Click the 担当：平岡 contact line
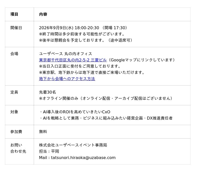The image size is (200, 172). [x=49, y=151]
